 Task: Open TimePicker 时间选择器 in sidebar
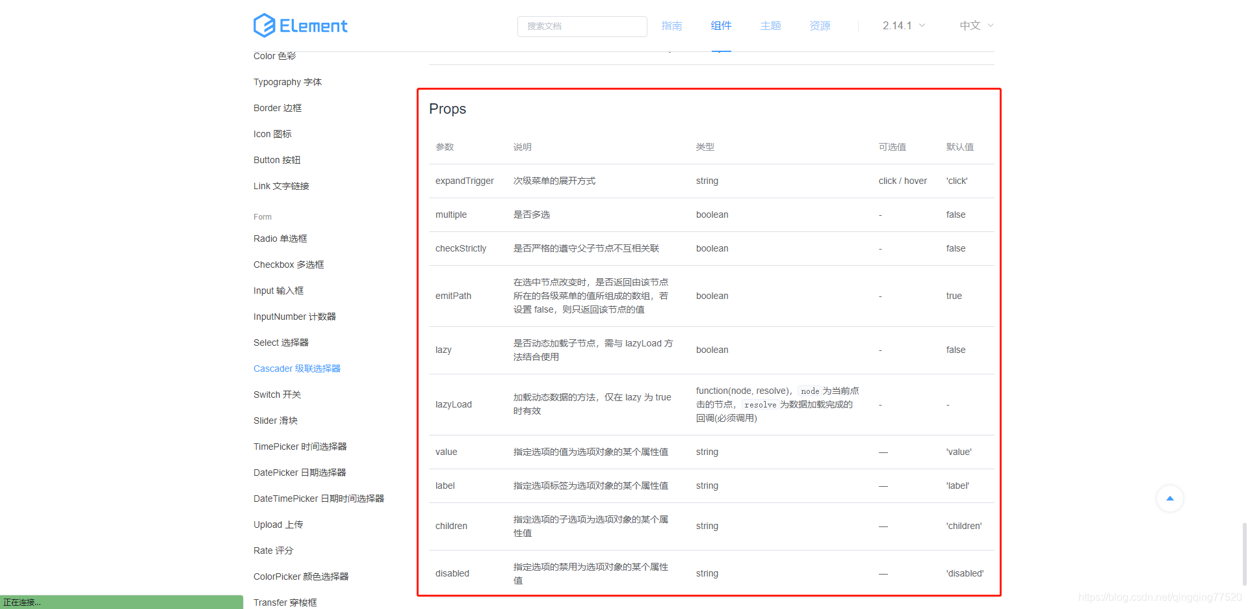pos(300,447)
